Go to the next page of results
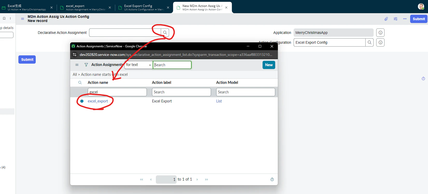 pyautogui.click(x=197, y=180)
